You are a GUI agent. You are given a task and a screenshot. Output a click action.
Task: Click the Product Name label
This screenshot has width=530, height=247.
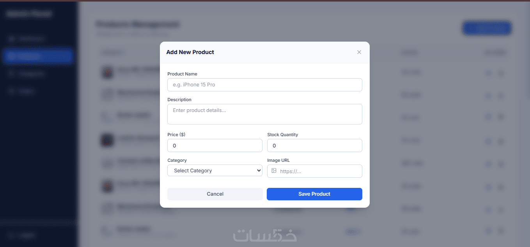coord(182,74)
